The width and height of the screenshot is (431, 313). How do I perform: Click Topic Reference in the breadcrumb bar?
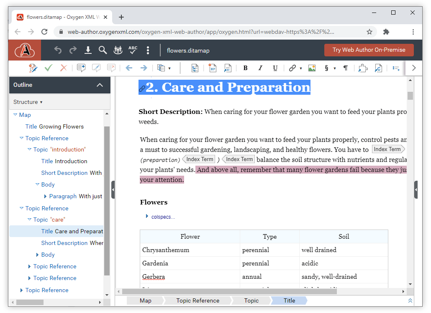(x=198, y=300)
